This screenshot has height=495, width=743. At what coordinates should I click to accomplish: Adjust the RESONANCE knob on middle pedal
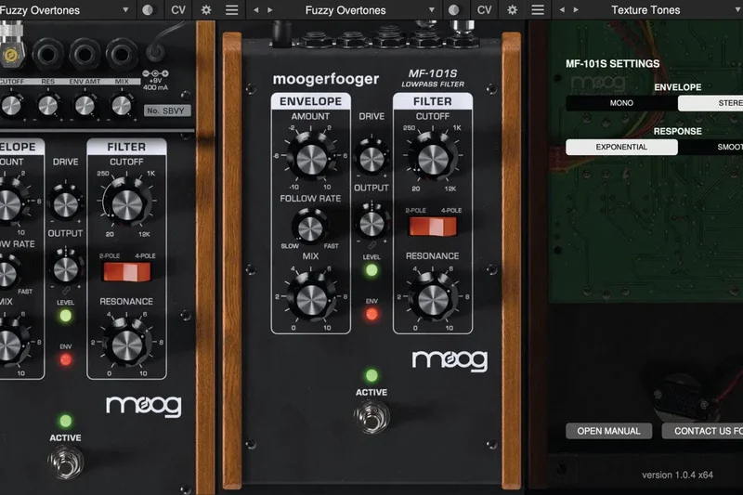pyautogui.click(x=433, y=299)
